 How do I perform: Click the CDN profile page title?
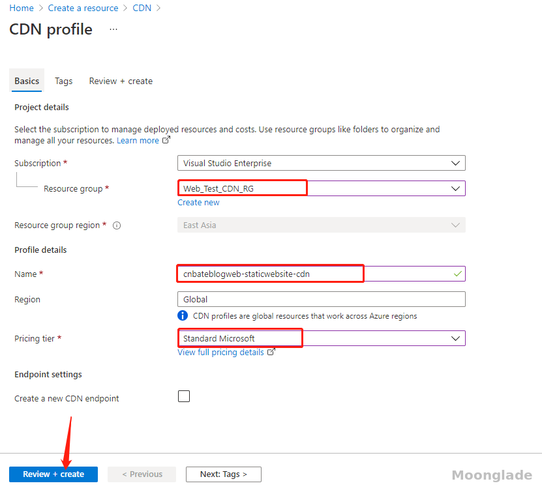(51, 30)
